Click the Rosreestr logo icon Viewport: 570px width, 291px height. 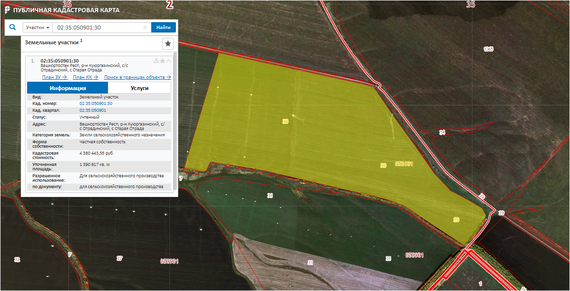point(7,10)
